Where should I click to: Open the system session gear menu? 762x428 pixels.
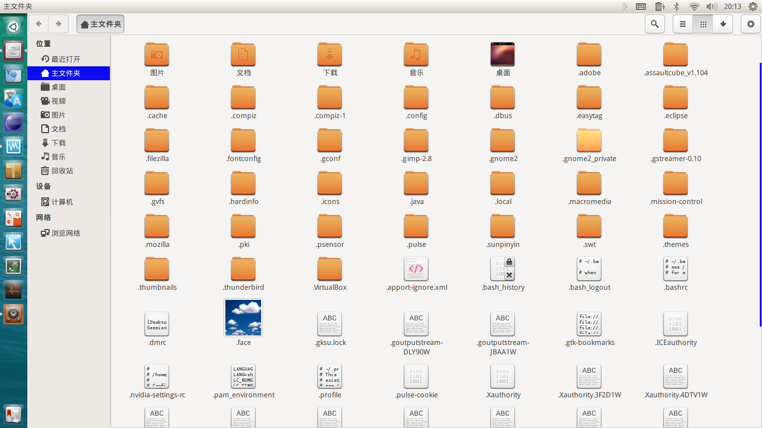[x=753, y=6]
